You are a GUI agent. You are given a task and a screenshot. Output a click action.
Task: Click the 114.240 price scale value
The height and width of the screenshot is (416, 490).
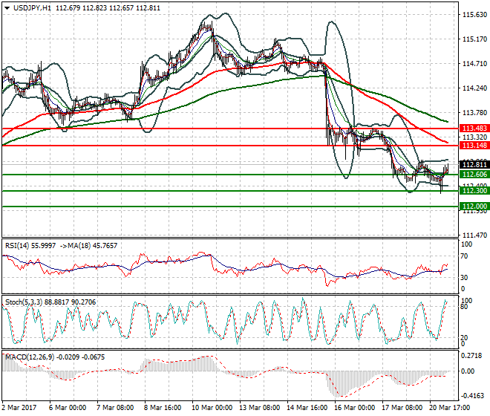click(474, 88)
